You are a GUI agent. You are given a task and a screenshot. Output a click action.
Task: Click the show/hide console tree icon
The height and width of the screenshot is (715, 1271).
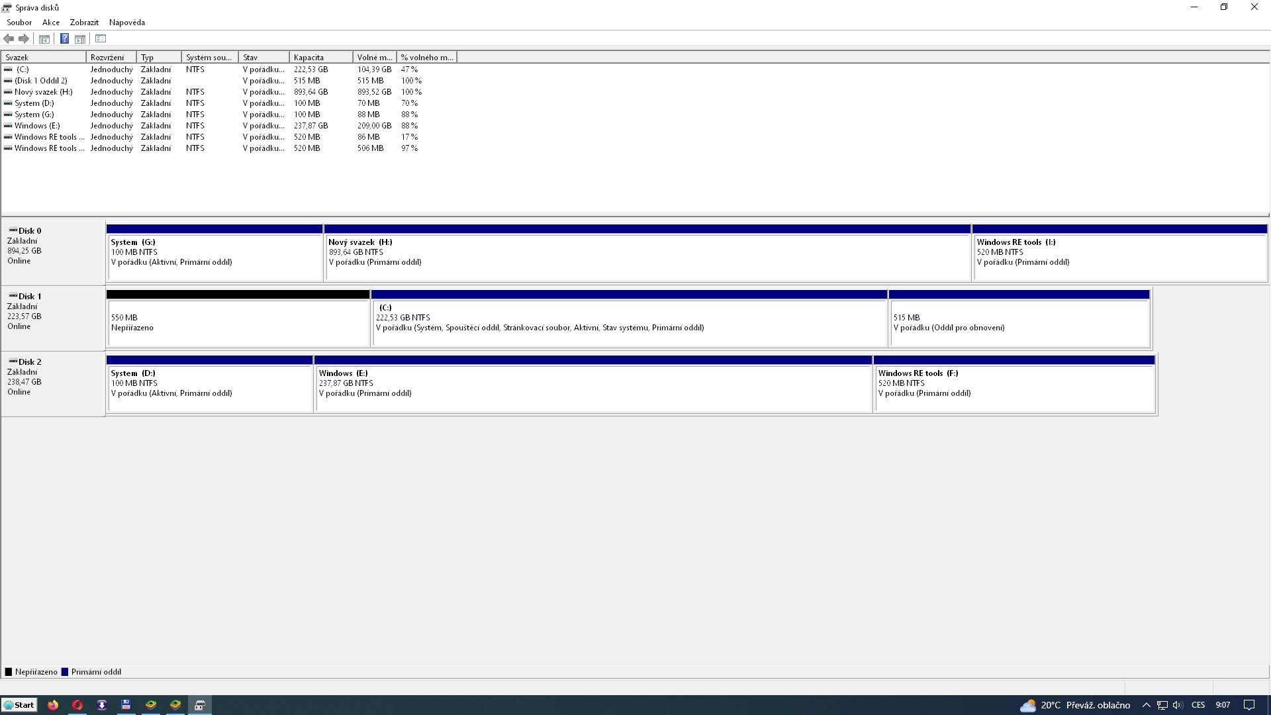tap(44, 39)
